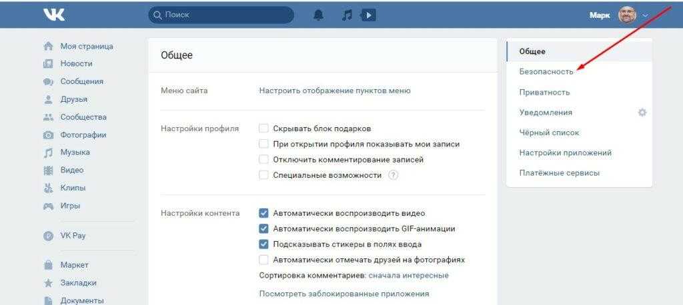The image size is (683, 305).
Task: Switch to Безопасность settings tab
Action: [546, 72]
